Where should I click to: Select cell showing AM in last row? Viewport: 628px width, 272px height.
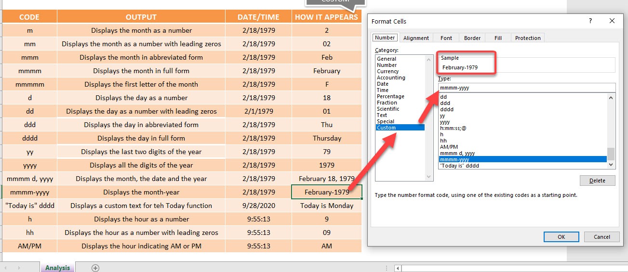coord(327,246)
